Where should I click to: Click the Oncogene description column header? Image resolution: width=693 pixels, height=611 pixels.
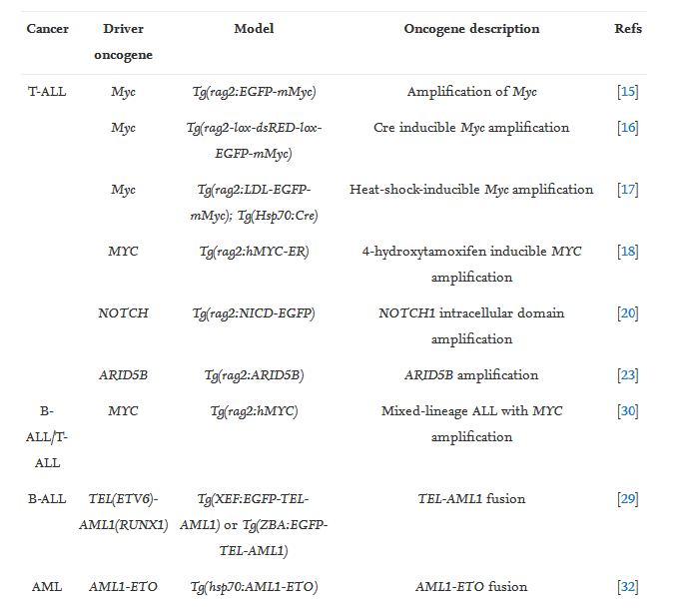point(471,29)
